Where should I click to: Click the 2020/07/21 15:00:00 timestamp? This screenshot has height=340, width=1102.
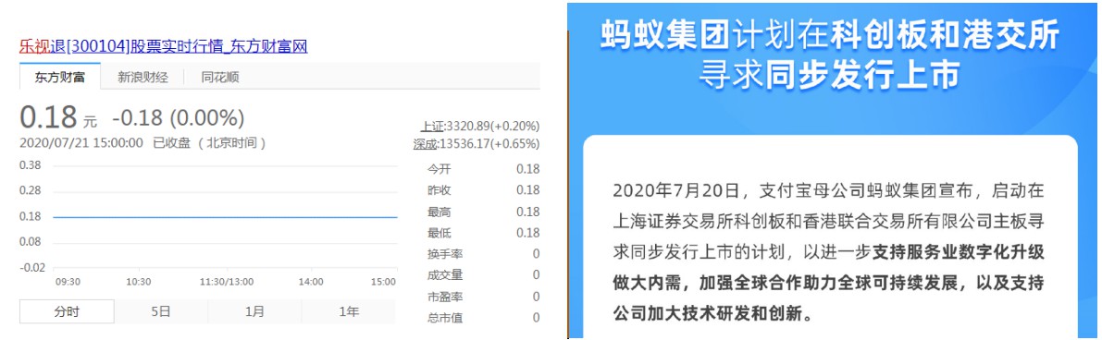[x=81, y=142]
